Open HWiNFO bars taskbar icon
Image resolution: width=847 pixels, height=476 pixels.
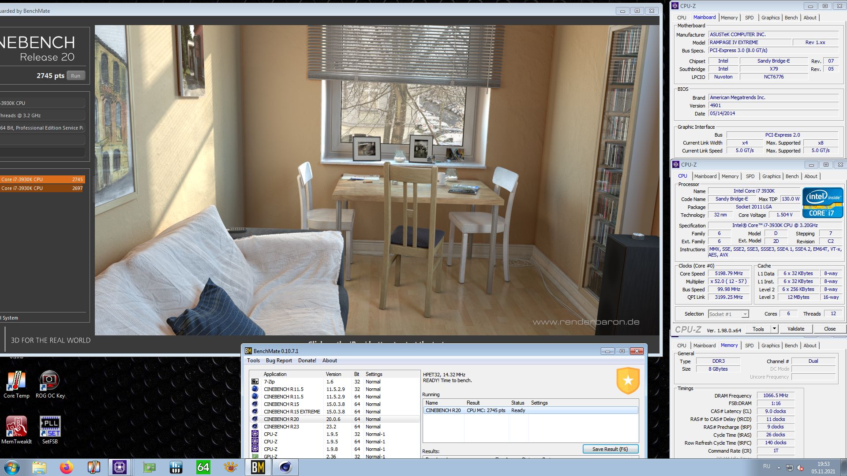(176, 467)
